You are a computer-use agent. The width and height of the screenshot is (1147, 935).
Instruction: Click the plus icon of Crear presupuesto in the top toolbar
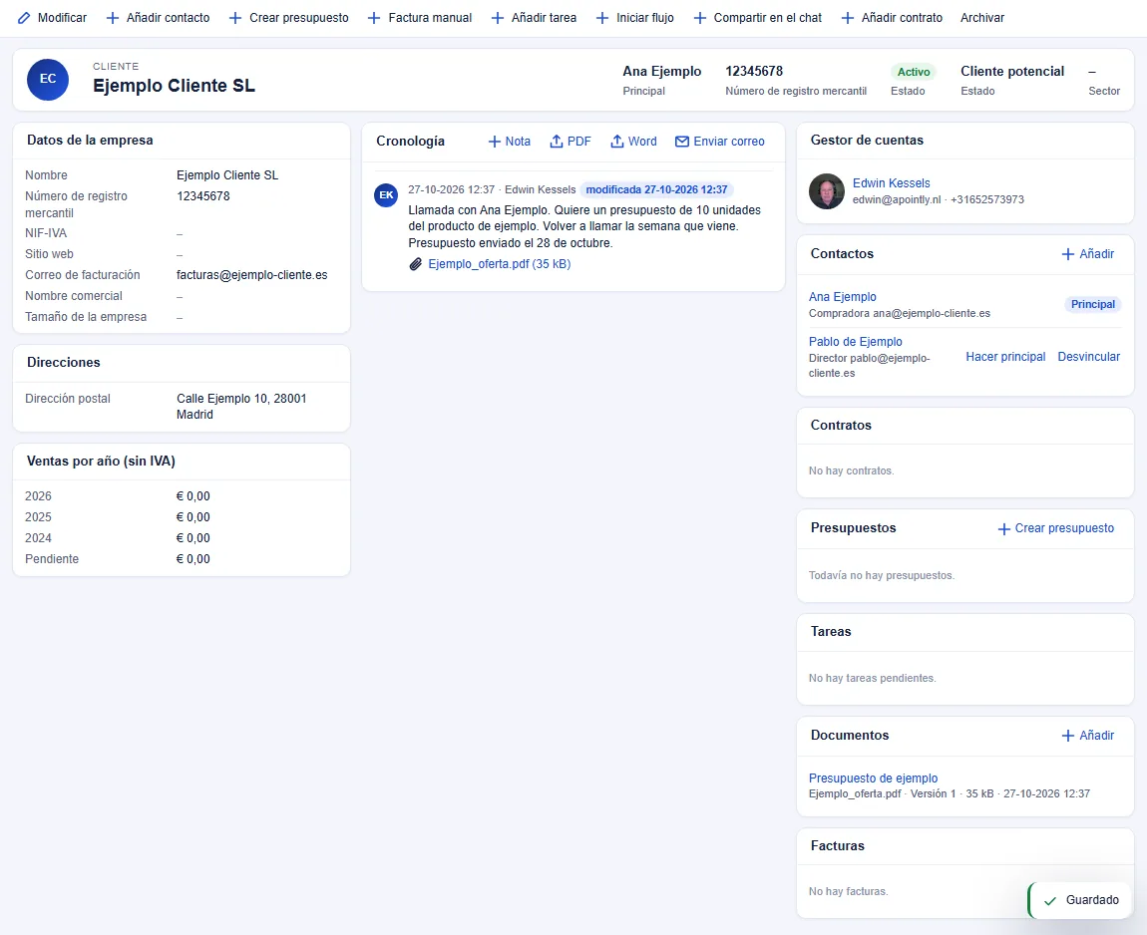235,18
